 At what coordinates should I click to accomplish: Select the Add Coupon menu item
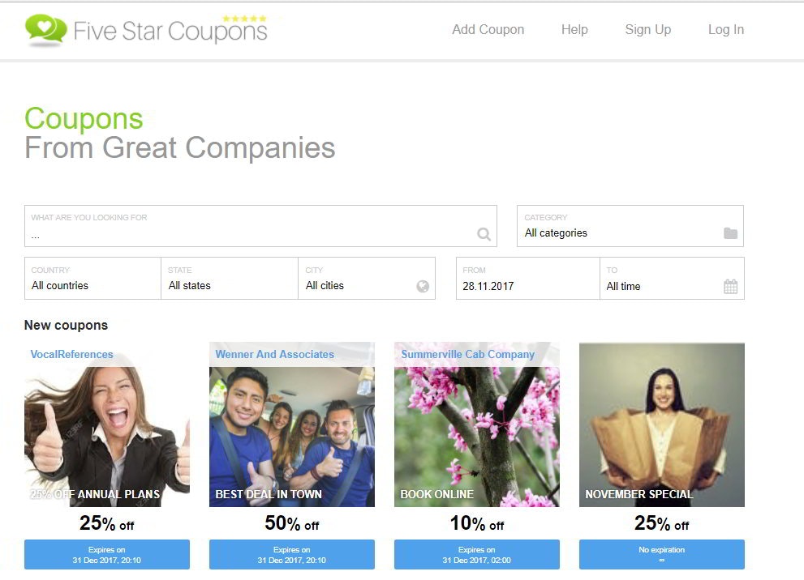[488, 30]
